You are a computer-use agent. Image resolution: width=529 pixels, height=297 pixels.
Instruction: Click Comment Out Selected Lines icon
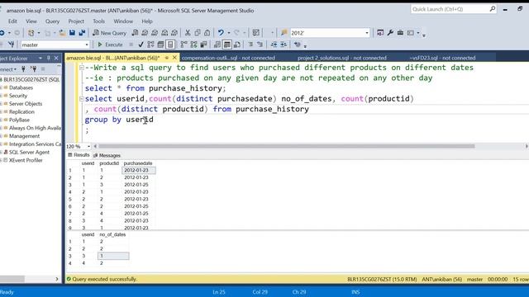250,45
